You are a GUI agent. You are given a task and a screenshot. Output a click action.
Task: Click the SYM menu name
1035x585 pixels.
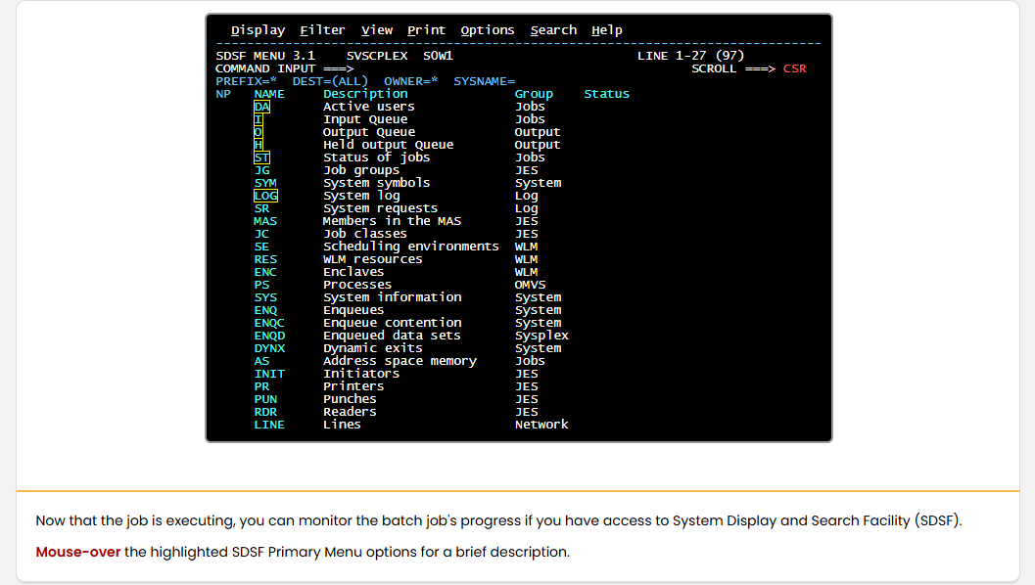click(x=265, y=183)
